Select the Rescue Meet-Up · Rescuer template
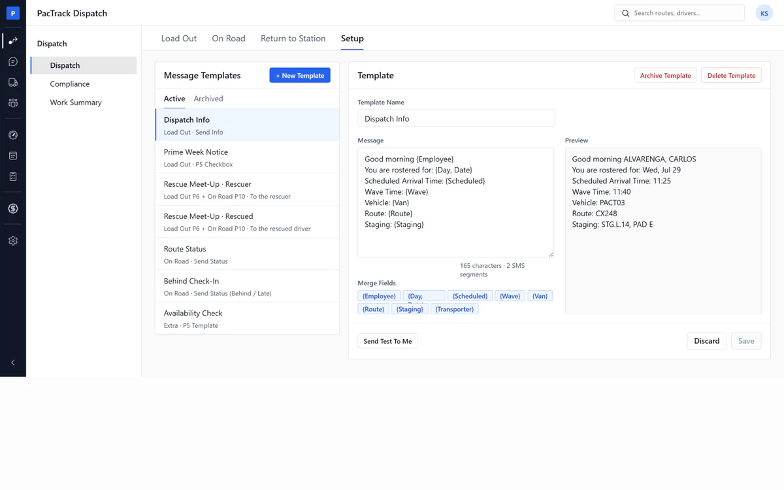This screenshot has width=784, height=490. pyautogui.click(x=248, y=189)
